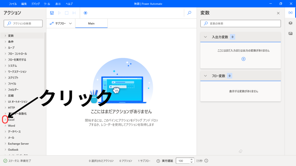Open flow search with the magnifier icon
The height and width of the screenshot is (166, 296).
click(x=189, y=13)
